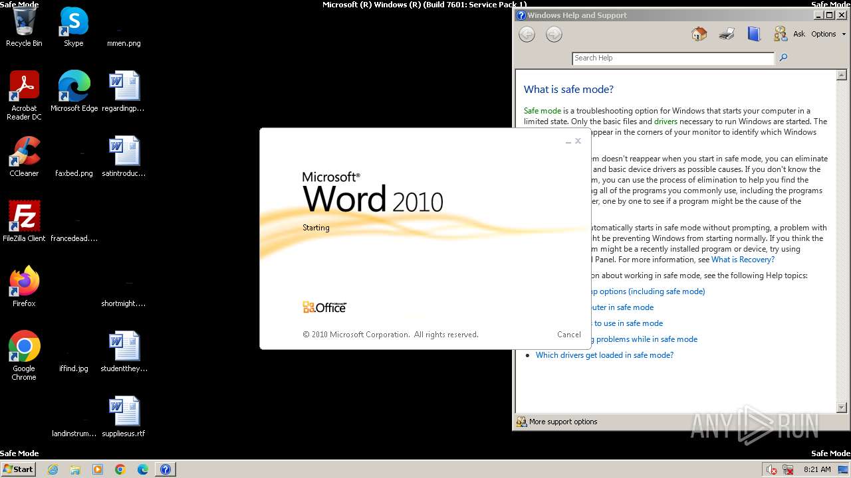Open Firefox from the desktop
851x478 pixels.
coord(24,287)
